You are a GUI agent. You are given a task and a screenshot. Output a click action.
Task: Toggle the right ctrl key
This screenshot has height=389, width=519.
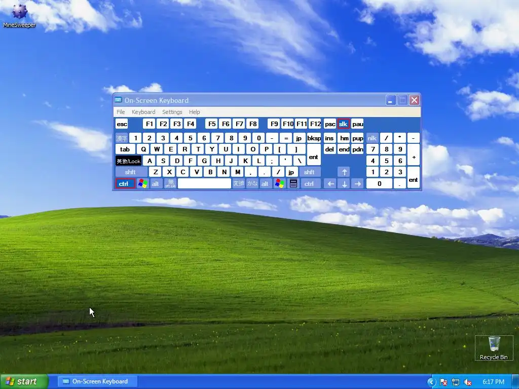tap(311, 183)
